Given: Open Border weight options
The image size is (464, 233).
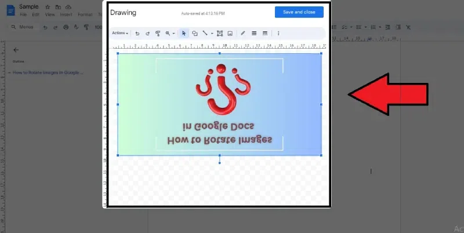Looking at the screenshot, I should (254, 34).
